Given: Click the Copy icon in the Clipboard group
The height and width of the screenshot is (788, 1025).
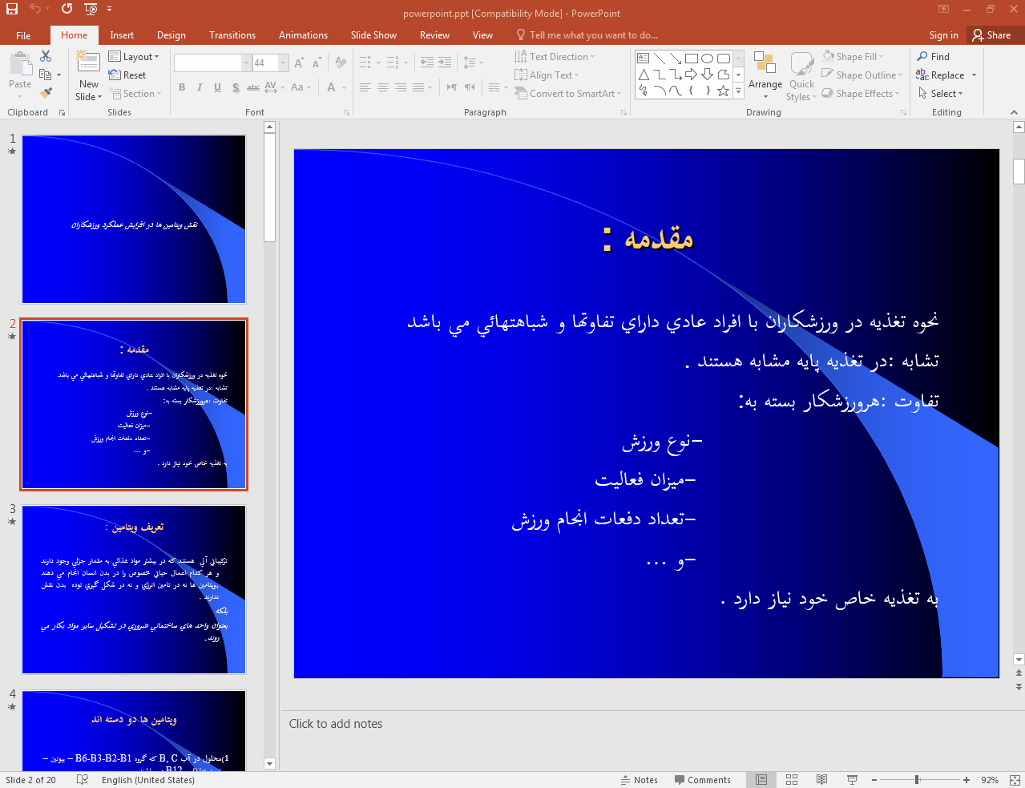Looking at the screenshot, I should [x=46, y=75].
